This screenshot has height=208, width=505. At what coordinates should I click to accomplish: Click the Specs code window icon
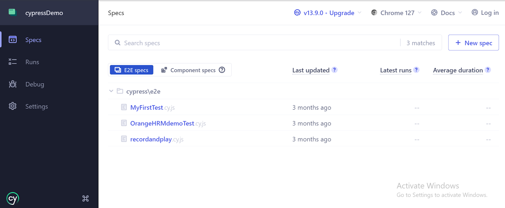tap(13, 40)
